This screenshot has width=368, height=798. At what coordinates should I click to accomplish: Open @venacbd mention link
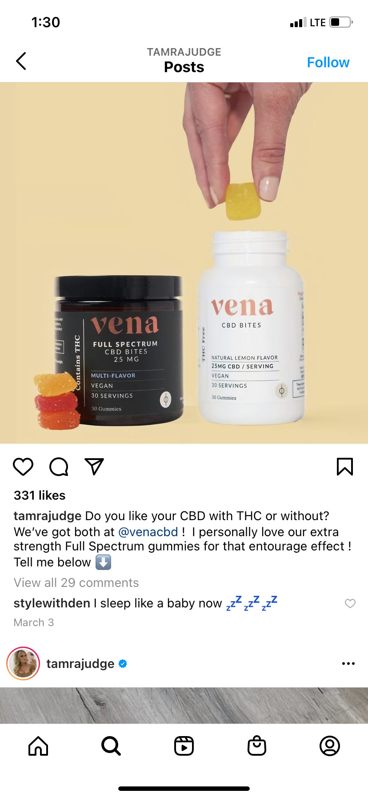click(x=148, y=532)
